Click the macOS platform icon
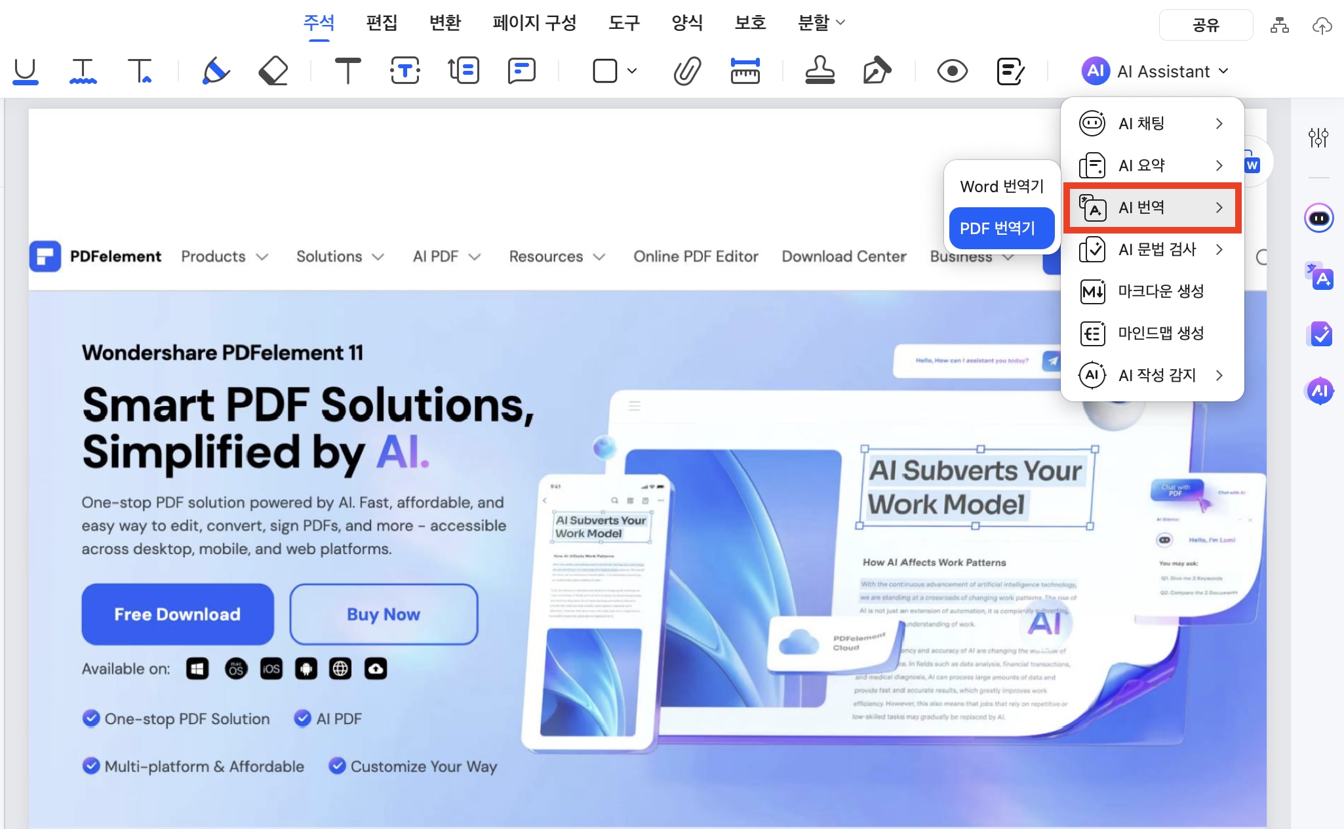 [236, 669]
